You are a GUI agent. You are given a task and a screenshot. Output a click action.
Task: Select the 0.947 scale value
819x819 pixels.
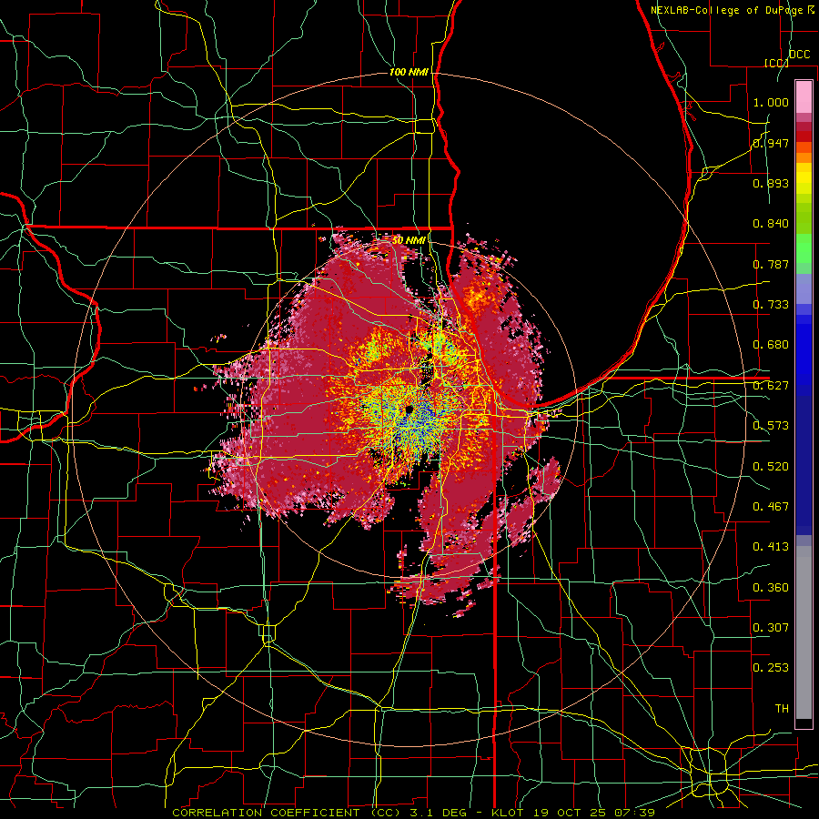(x=771, y=143)
